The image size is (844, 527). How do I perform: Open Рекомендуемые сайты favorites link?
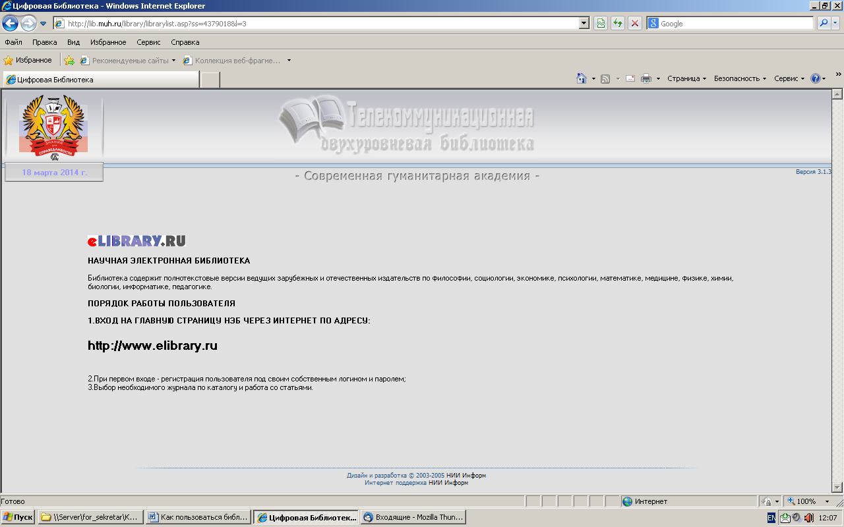click(x=128, y=60)
